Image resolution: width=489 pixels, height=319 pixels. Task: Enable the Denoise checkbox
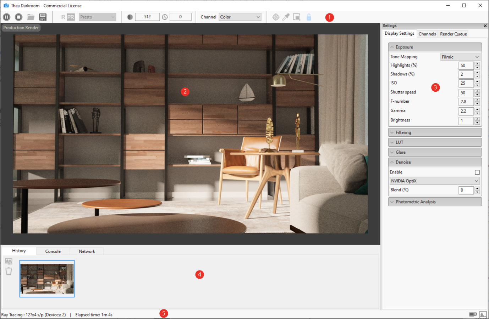pyautogui.click(x=477, y=172)
